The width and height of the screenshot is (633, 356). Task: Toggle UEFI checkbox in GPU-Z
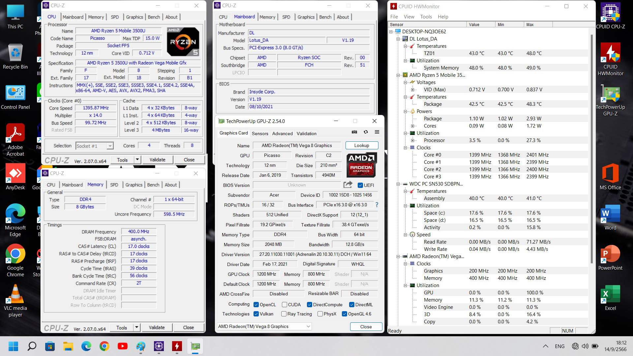coord(360,185)
